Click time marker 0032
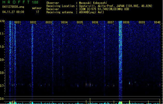Viewport: 163px width, 104px height. click(x=33, y=22)
